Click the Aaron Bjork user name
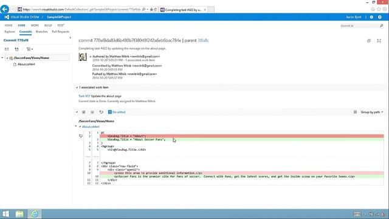 click(x=354, y=17)
